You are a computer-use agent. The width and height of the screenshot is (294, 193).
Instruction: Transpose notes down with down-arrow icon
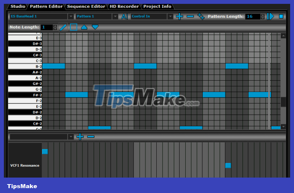[95, 27]
